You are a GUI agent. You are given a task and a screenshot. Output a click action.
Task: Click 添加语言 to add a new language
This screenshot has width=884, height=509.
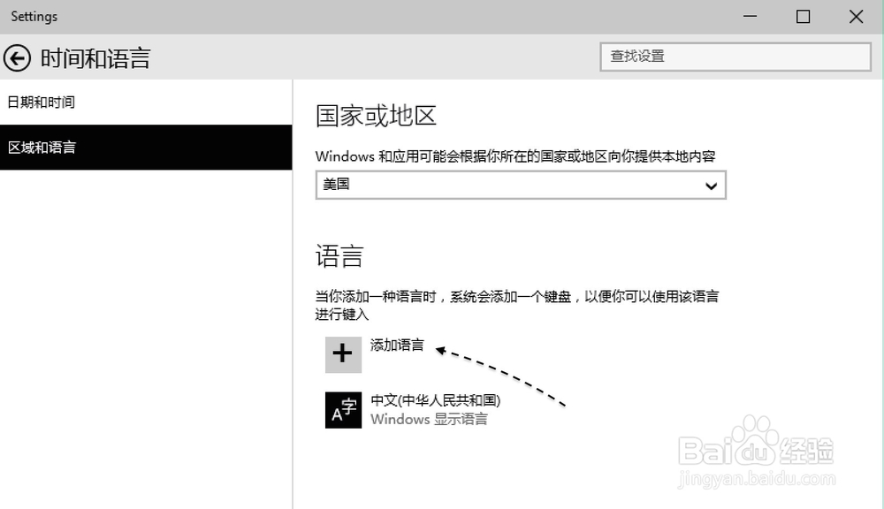click(397, 346)
